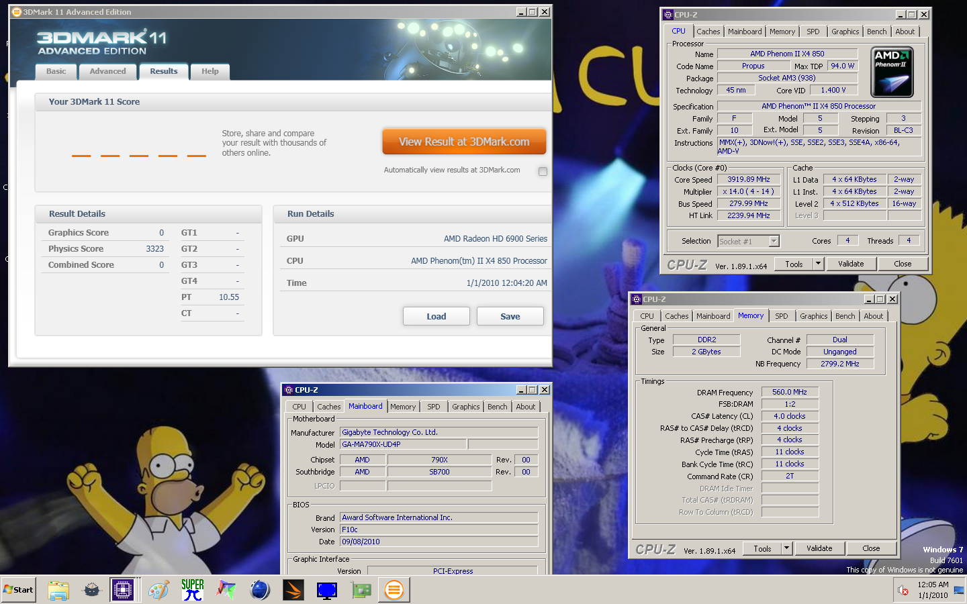Image resolution: width=967 pixels, height=604 pixels.
Task: Click Tools button in CPU tab window
Action: [x=794, y=264]
